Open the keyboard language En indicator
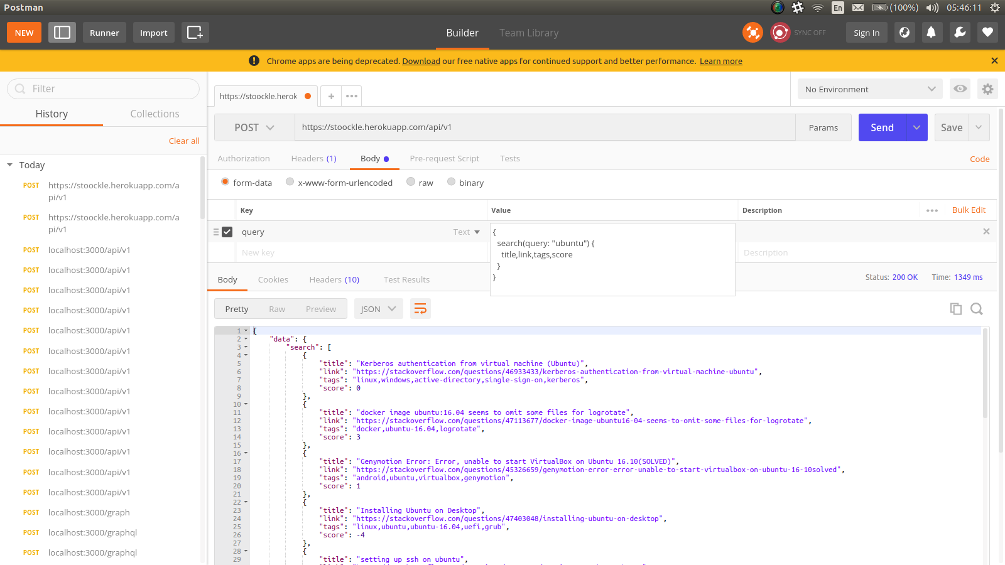 point(838,8)
